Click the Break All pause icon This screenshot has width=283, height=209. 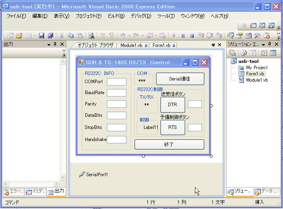pyautogui.click(x=183, y=36)
